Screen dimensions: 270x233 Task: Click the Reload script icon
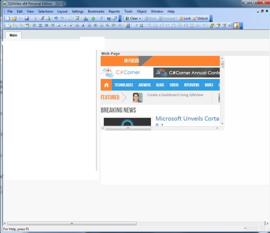48,18
